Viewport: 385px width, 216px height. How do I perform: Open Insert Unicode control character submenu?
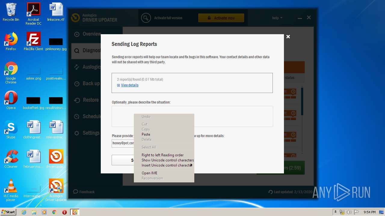(164, 165)
